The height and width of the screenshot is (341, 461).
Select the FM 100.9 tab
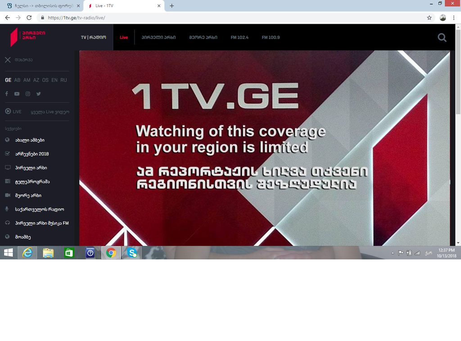(271, 37)
